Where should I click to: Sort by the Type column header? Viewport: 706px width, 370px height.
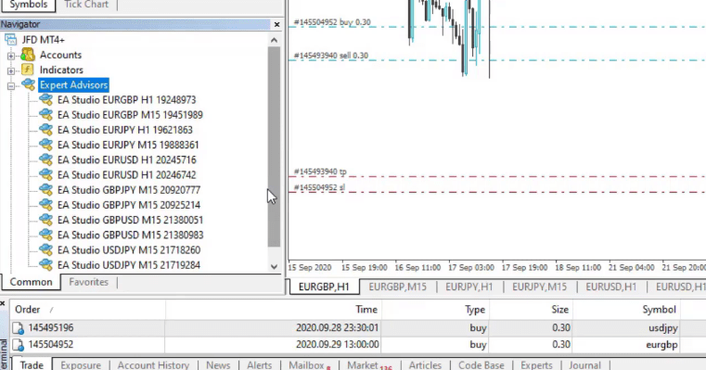click(435, 309)
